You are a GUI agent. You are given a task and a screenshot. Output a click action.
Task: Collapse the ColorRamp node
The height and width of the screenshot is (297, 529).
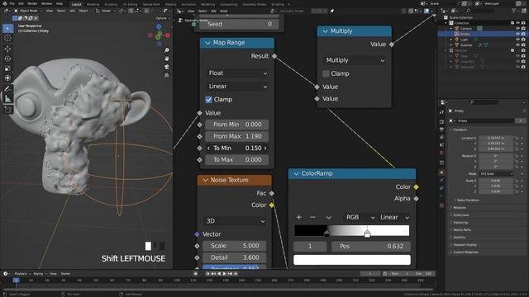pyautogui.click(x=296, y=174)
